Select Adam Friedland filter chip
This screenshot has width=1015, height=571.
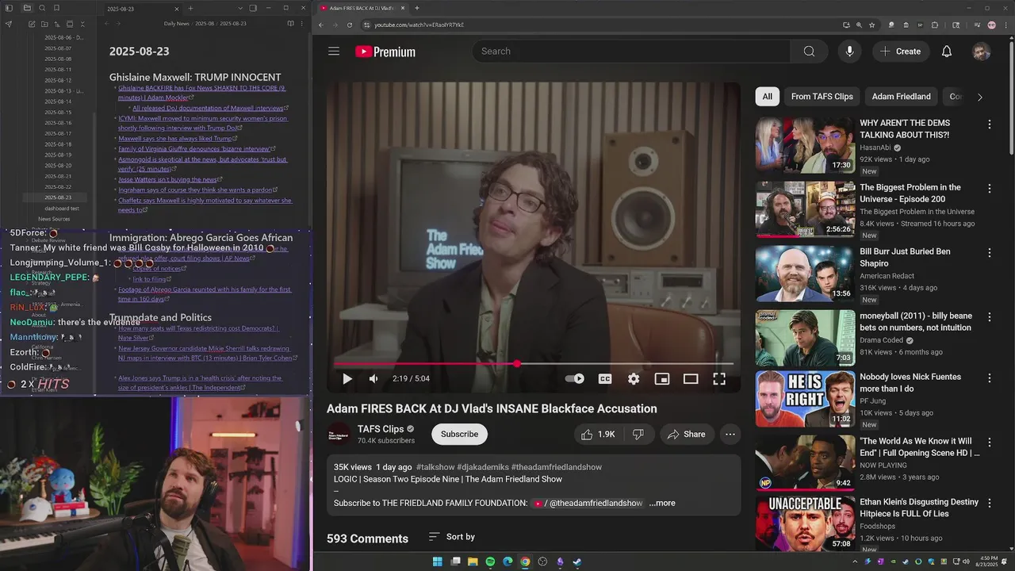coord(901,97)
